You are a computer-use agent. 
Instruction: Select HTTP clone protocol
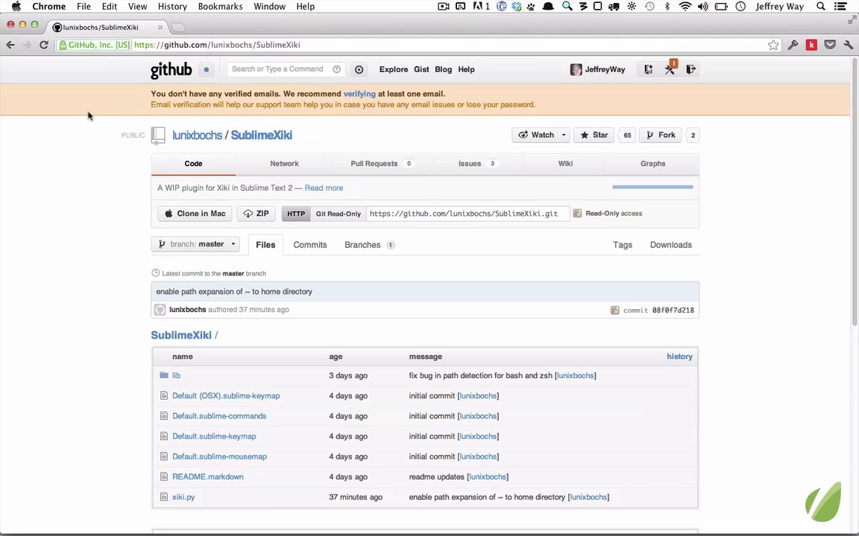click(x=296, y=214)
